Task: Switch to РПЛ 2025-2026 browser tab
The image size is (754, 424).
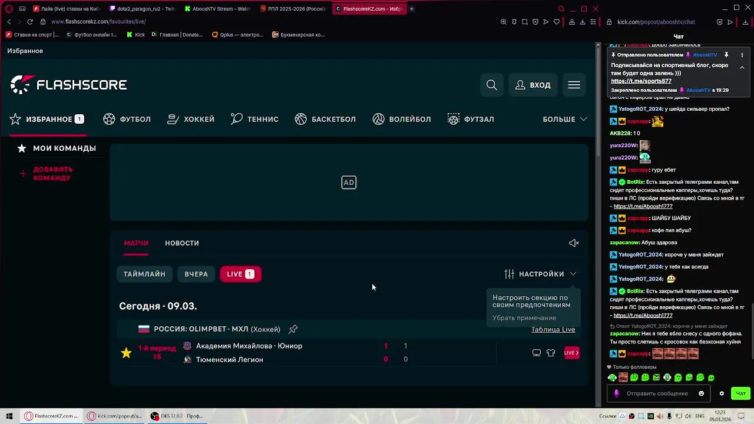Action: pos(292,9)
